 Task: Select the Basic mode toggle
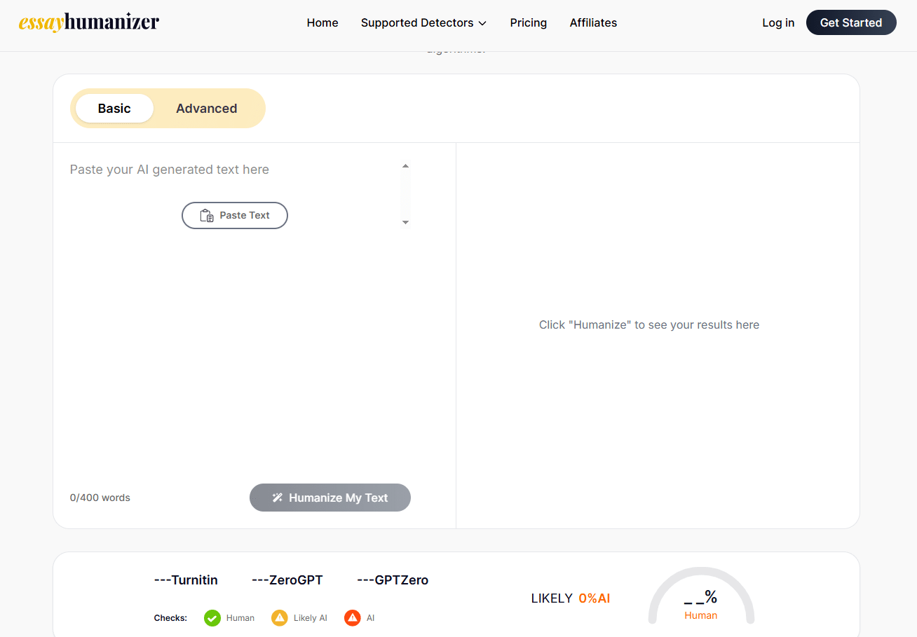114,109
